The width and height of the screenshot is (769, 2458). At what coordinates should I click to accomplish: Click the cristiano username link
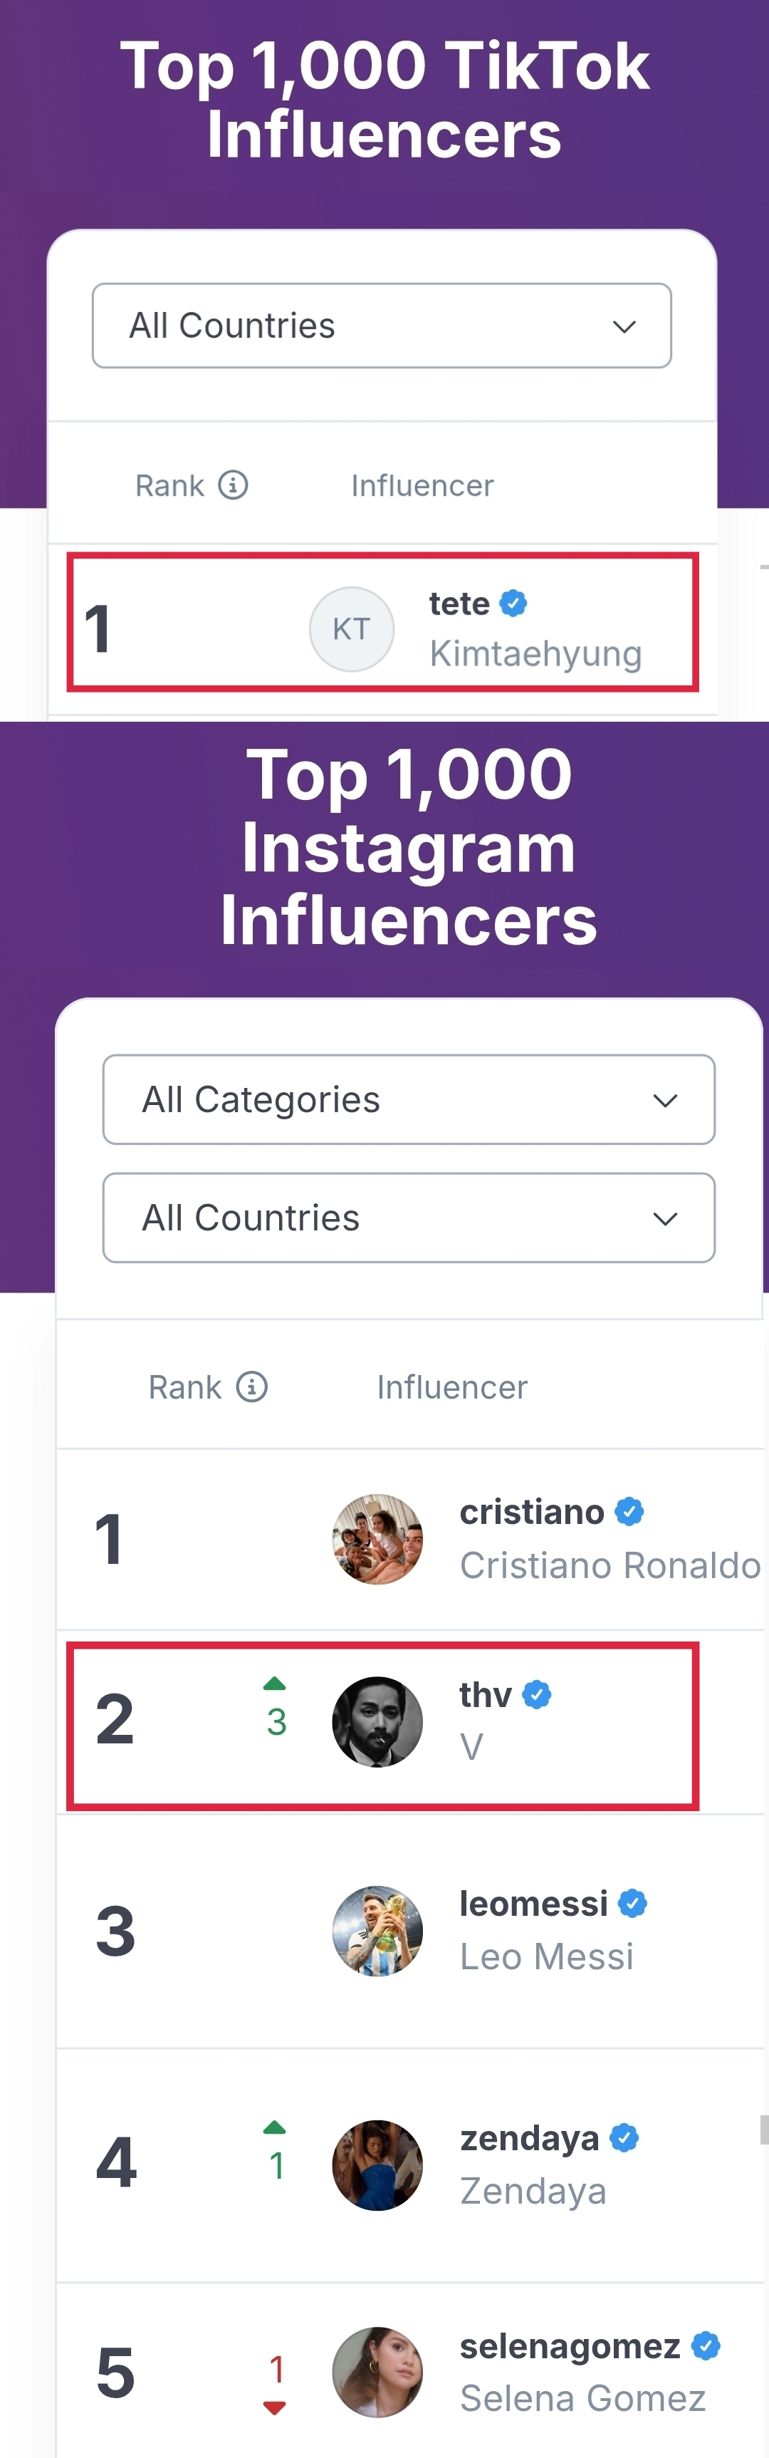coord(531,1511)
